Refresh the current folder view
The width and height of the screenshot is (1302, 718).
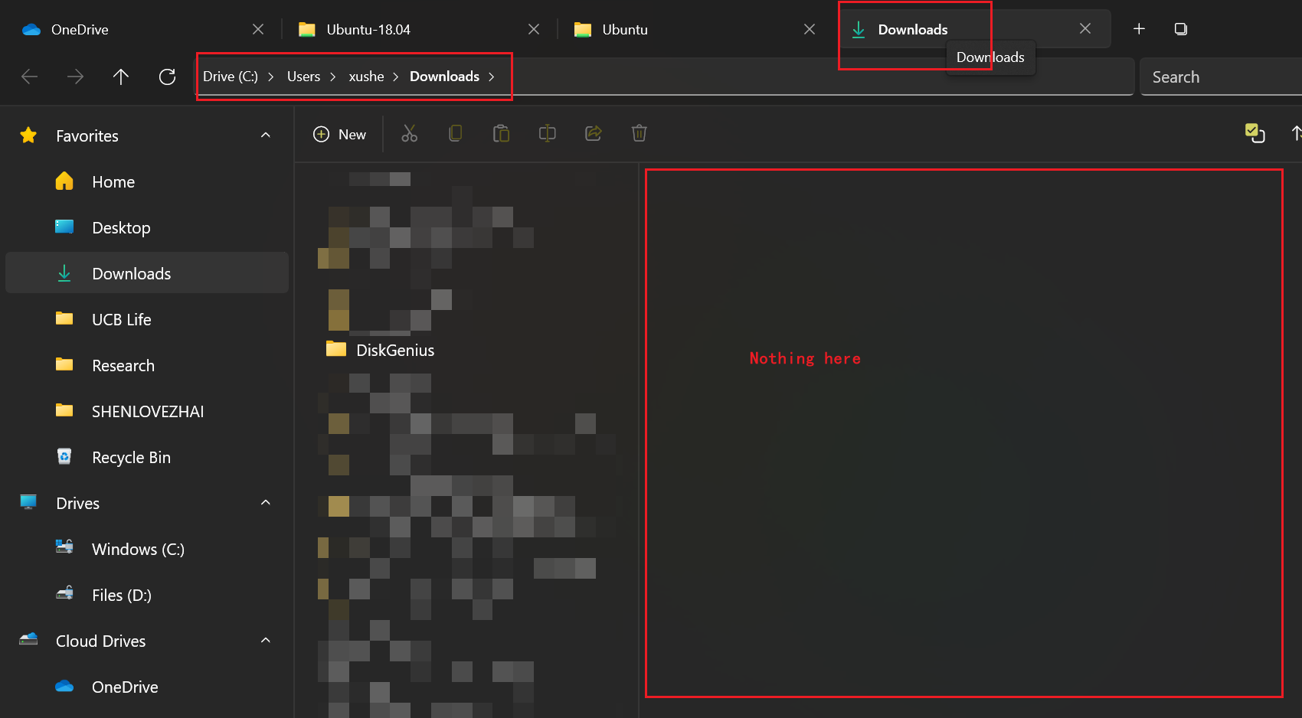click(x=167, y=76)
